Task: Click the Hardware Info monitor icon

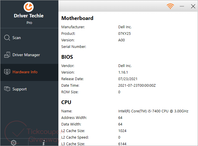Action: (x=7, y=72)
